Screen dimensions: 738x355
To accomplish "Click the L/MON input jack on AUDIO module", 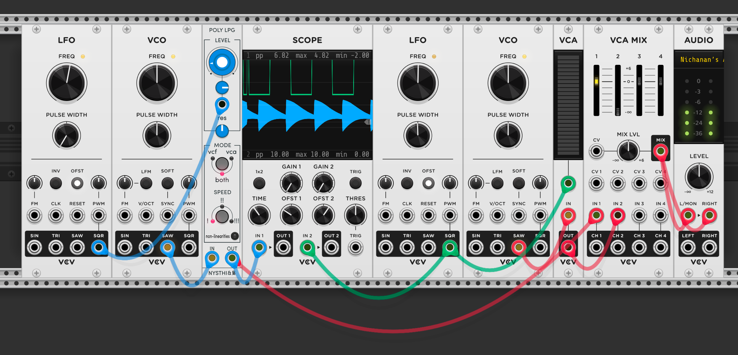I will [x=688, y=215].
